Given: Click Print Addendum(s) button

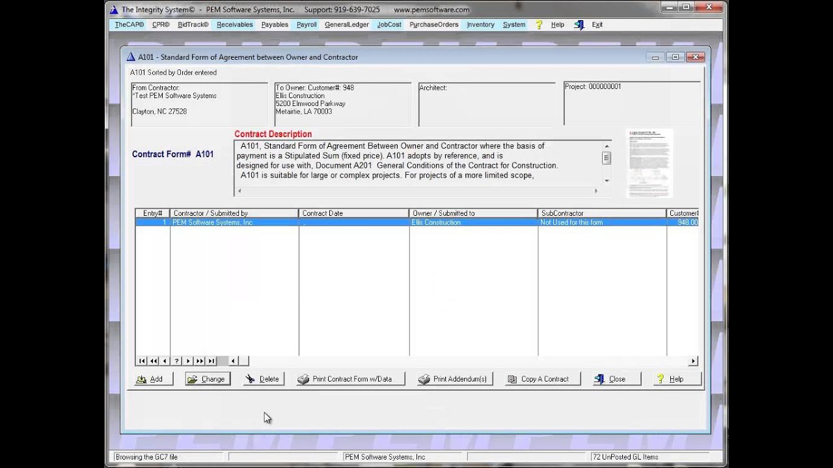Looking at the screenshot, I should point(454,379).
